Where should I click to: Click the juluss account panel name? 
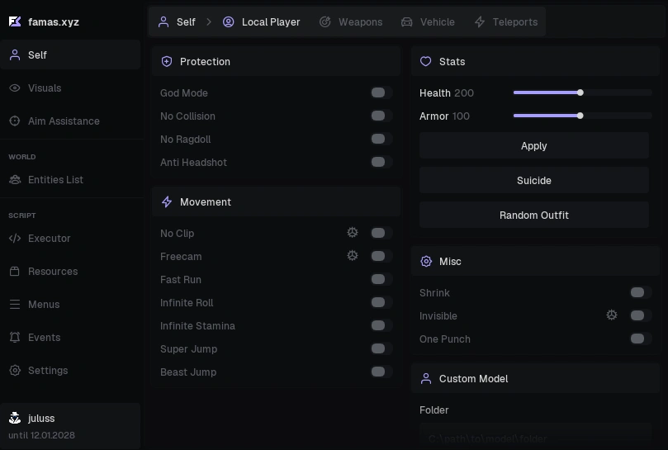pyautogui.click(x=41, y=419)
